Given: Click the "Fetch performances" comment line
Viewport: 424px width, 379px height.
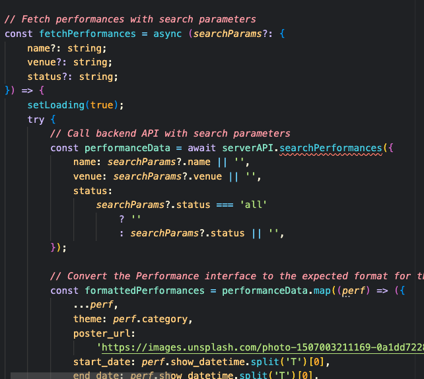Looking at the screenshot, I should pyautogui.click(x=130, y=19).
